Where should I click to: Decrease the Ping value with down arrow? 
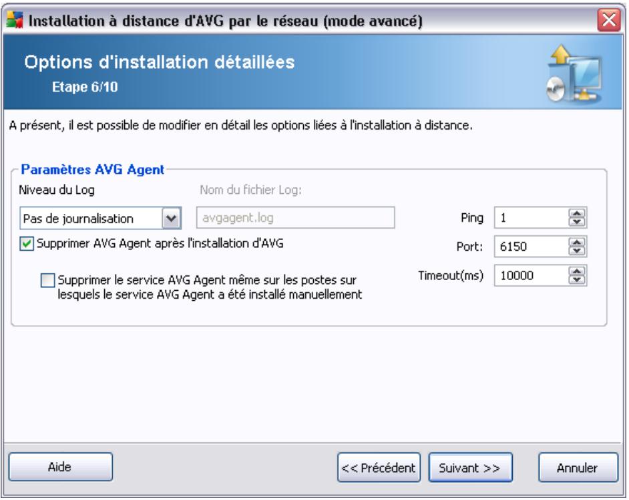point(578,222)
